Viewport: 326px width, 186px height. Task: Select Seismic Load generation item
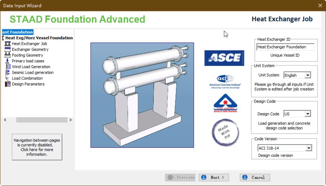[33, 72]
